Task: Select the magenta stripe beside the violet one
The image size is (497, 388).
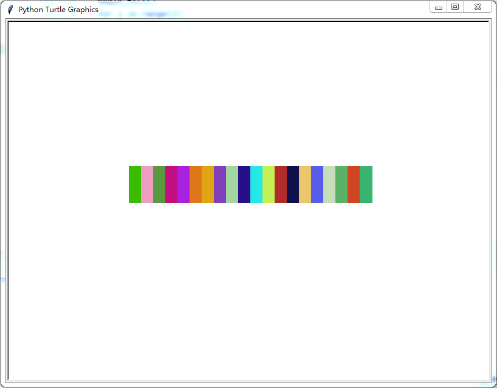Action: [x=171, y=185]
